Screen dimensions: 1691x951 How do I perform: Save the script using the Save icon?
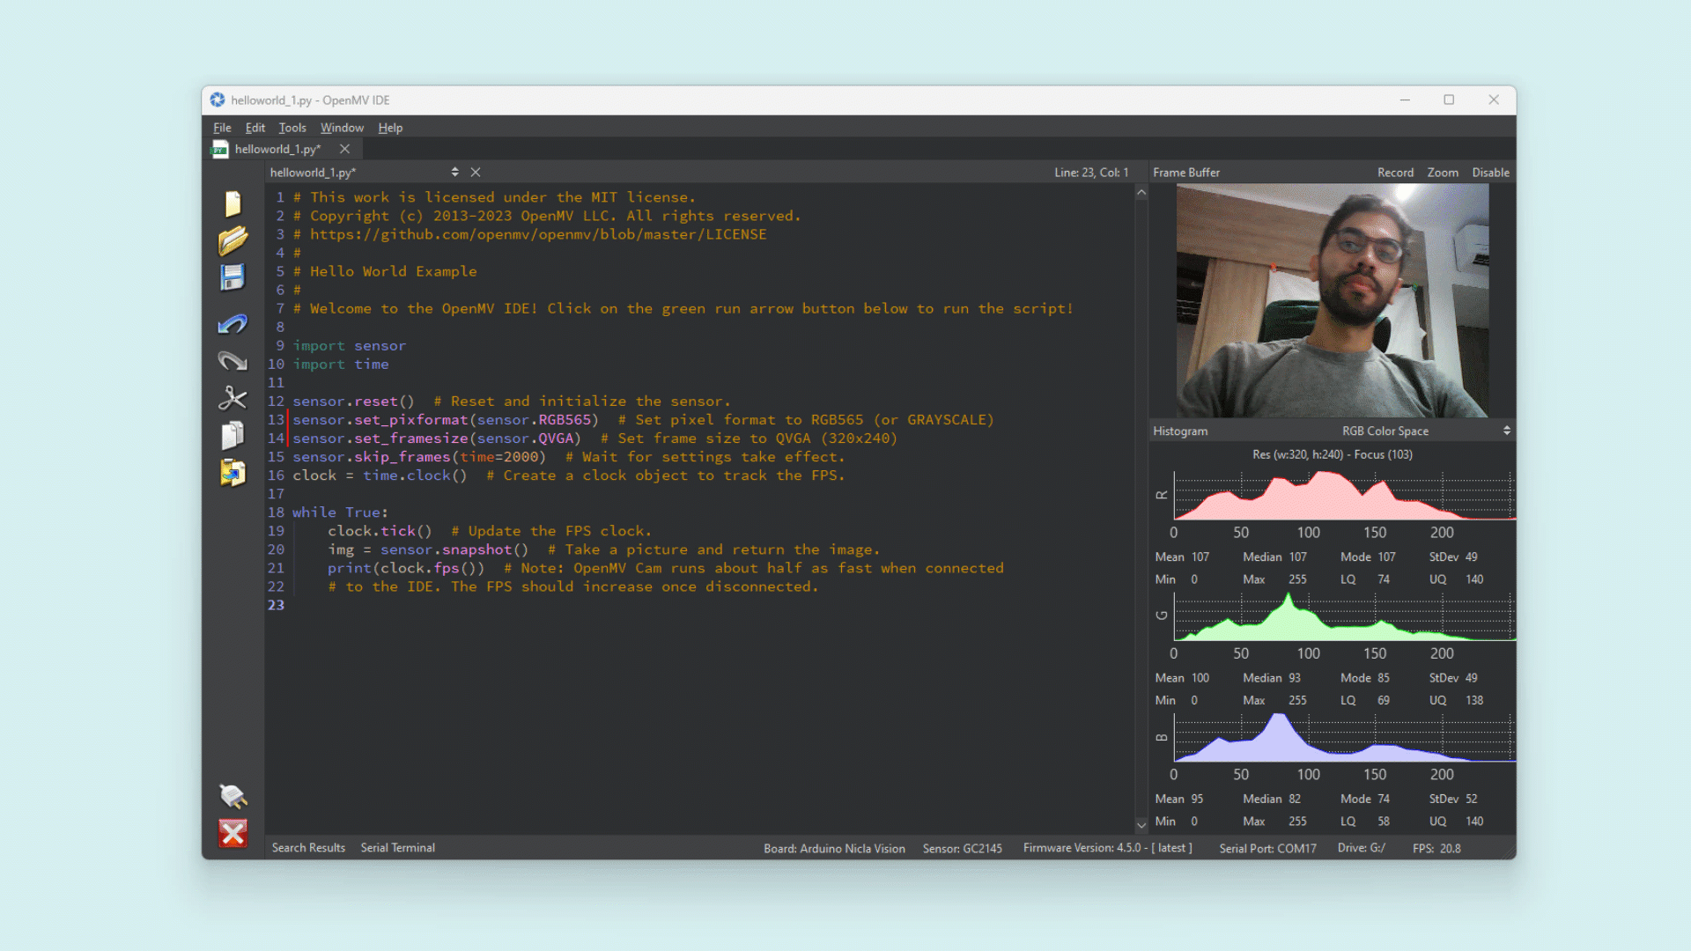tap(232, 277)
